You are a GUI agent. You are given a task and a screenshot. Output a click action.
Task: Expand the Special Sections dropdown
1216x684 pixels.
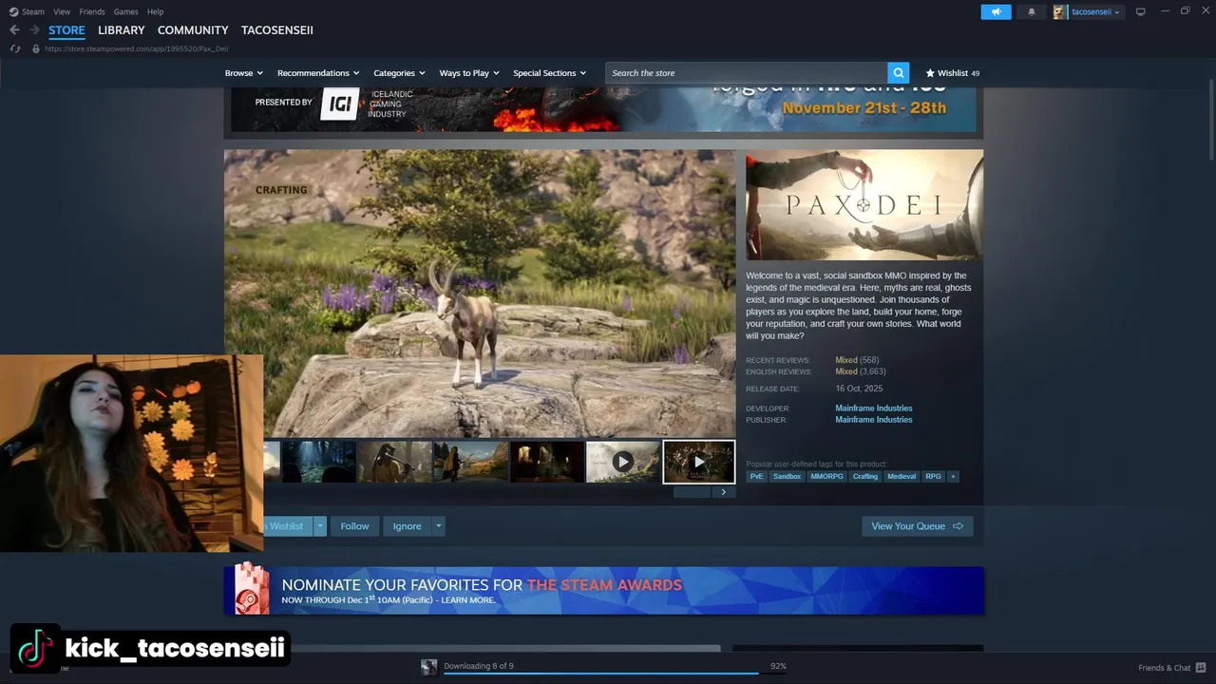550,73
